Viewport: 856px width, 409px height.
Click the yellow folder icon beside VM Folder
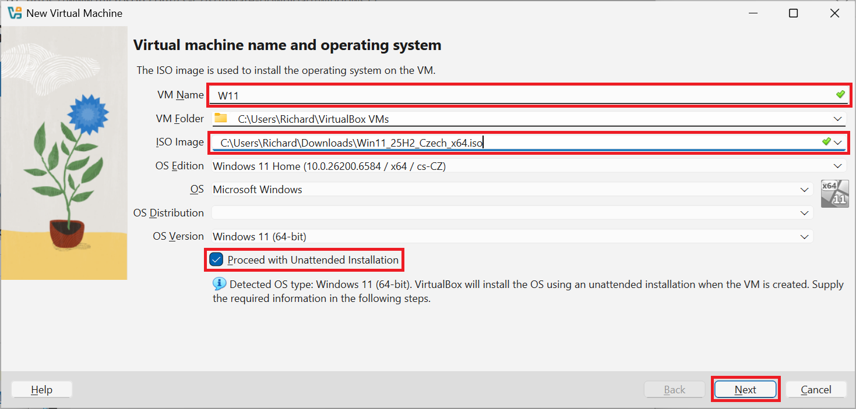[220, 118]
